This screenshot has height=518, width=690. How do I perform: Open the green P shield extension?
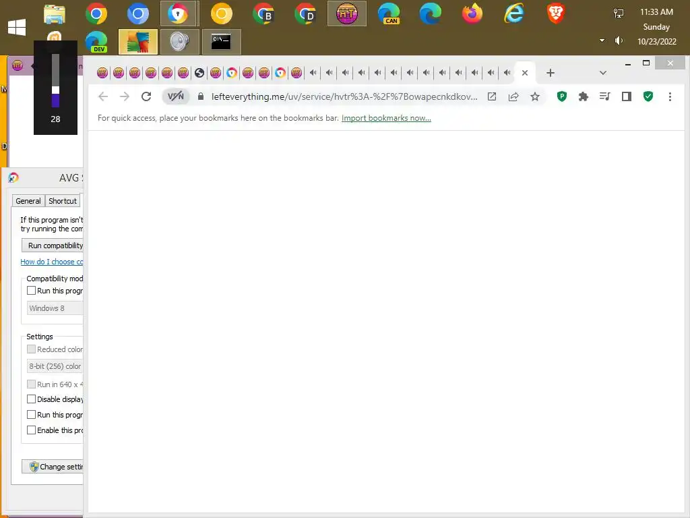tap(561, 96)
